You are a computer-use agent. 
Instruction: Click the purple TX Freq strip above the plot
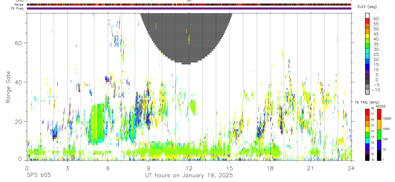(x=189, y=8)
